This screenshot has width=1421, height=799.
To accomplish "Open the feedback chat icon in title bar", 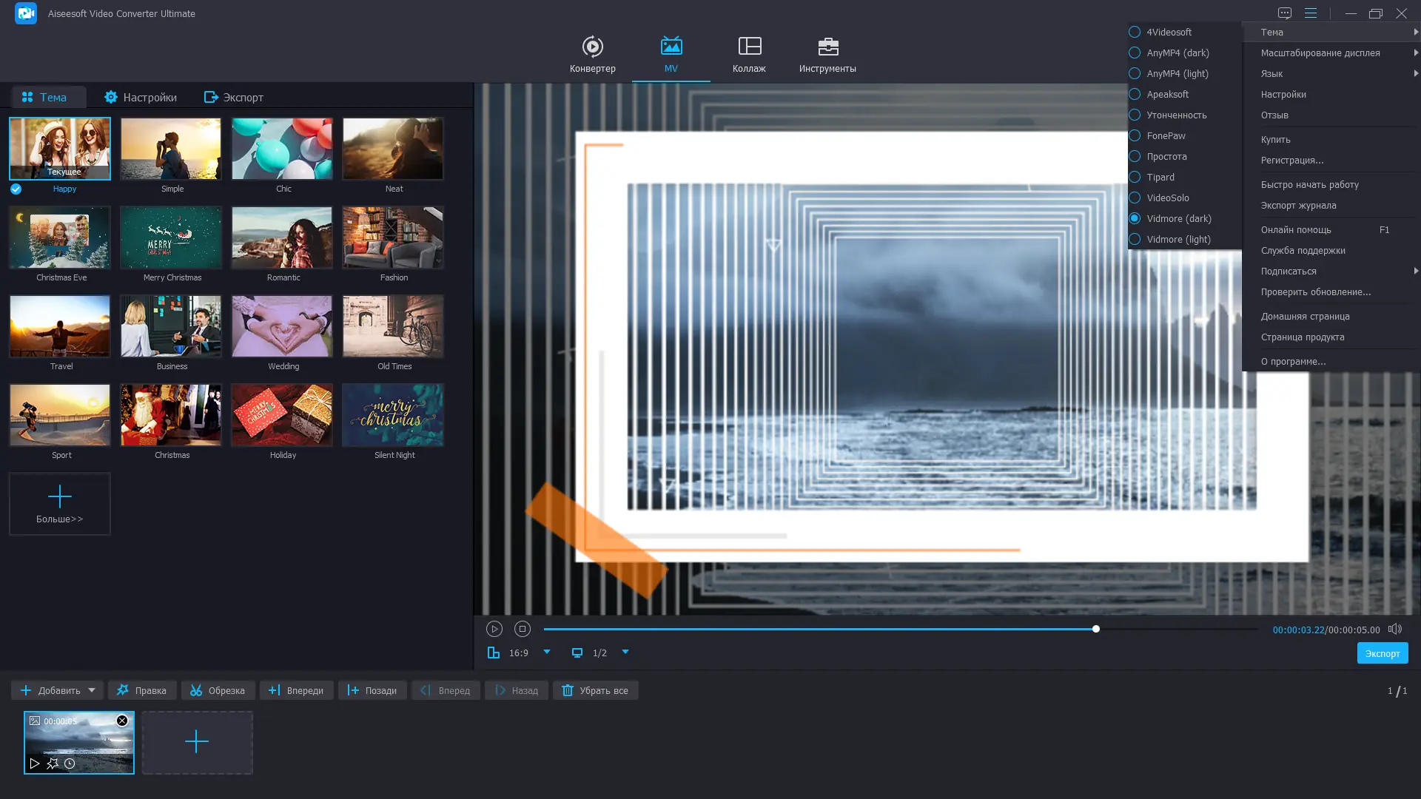I will 1285,13.
